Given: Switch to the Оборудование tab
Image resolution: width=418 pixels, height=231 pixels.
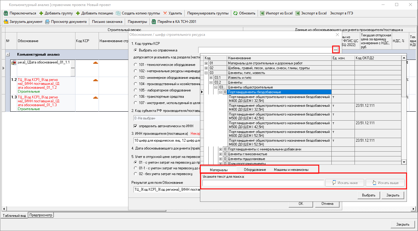Looking at the screenshot, I should (255, 170).
